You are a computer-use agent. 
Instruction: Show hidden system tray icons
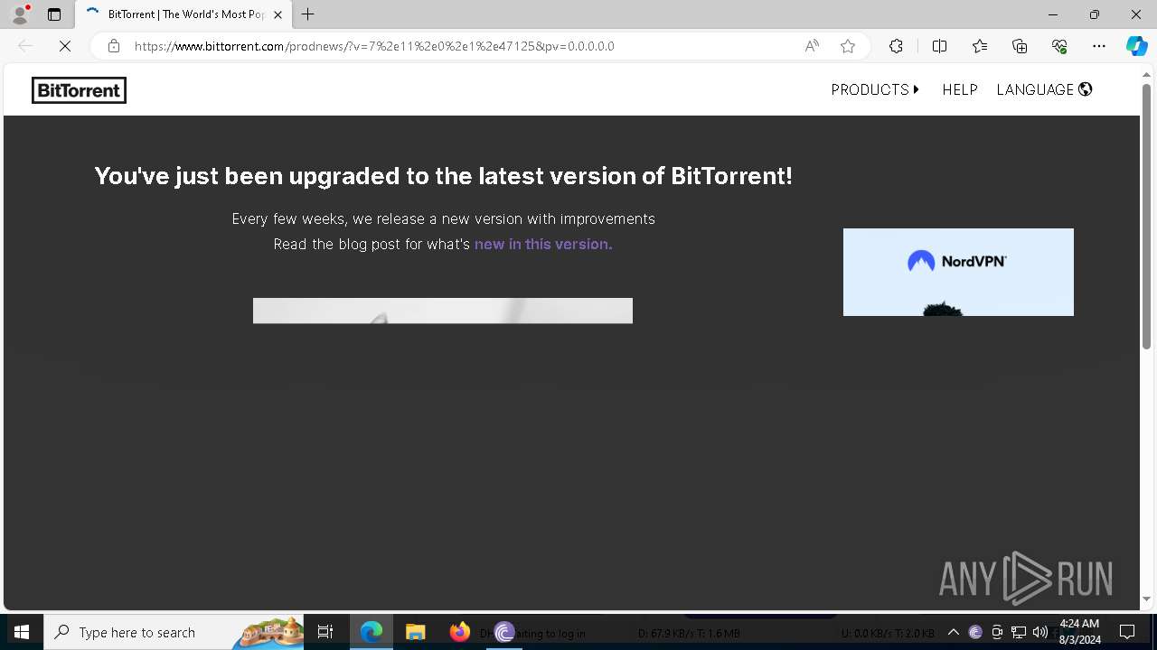coord(953,632)
